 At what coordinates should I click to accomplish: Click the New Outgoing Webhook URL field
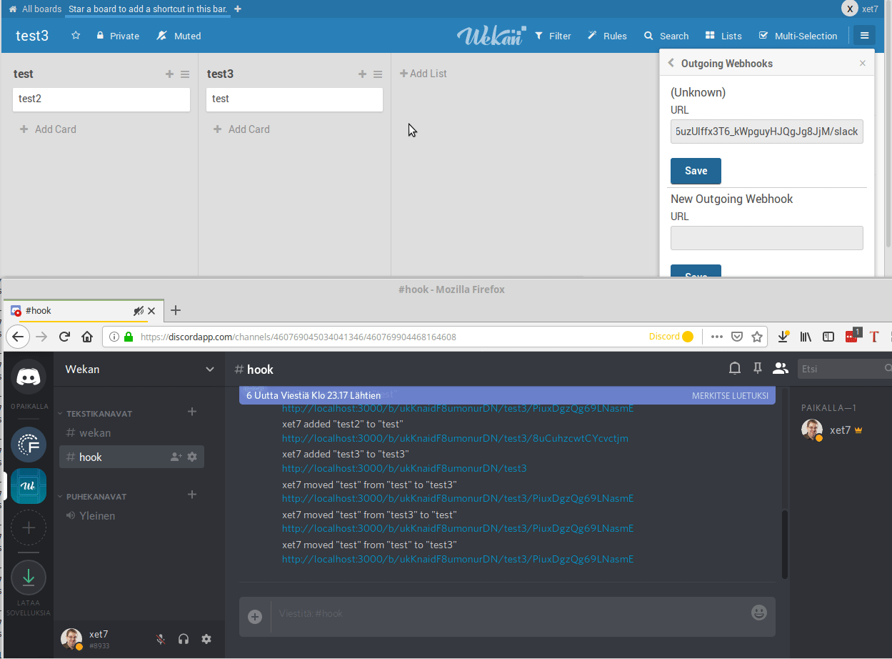click(x=766, y=237)
